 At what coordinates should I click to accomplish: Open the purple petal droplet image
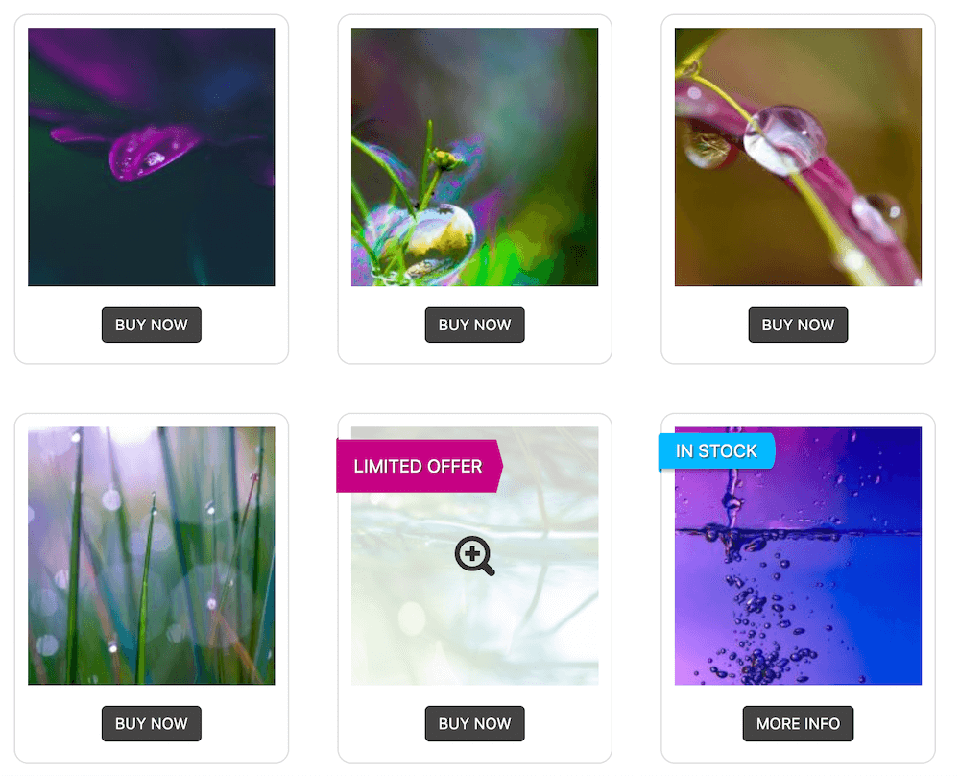tap(152, 157)
